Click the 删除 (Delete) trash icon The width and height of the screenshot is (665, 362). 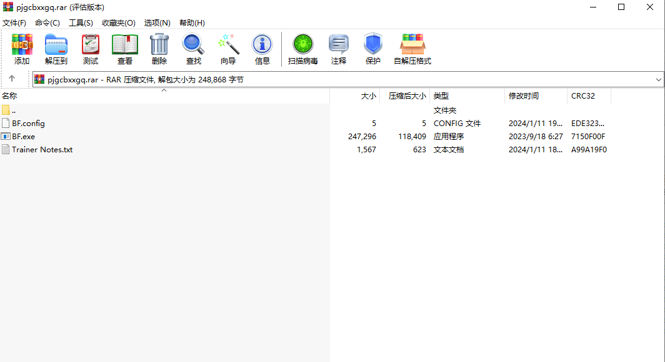(159, 49)
